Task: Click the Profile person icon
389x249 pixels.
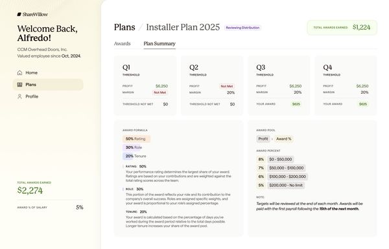Action: [x=19, y=96]
